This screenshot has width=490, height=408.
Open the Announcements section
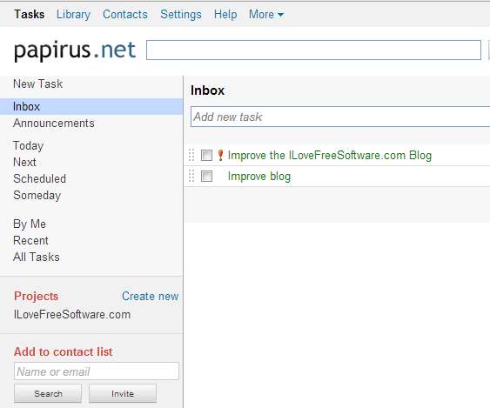pyautogui.click(x=54, y=123)
